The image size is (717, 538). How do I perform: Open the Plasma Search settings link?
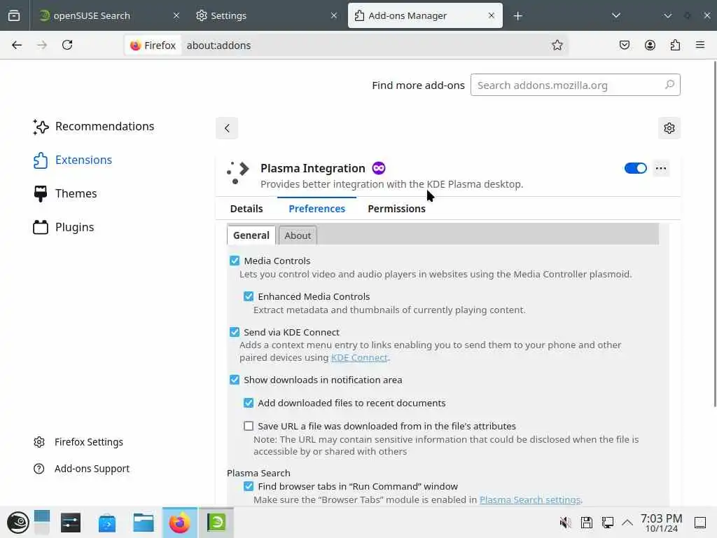coord(530,500)
